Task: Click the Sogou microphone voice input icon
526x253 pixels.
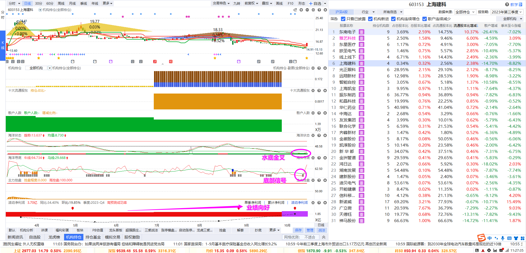Action: click(503, 238)
